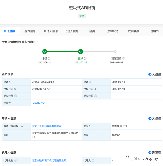Open the 说明书 tab
163x166 pixels.
[154, 31]
